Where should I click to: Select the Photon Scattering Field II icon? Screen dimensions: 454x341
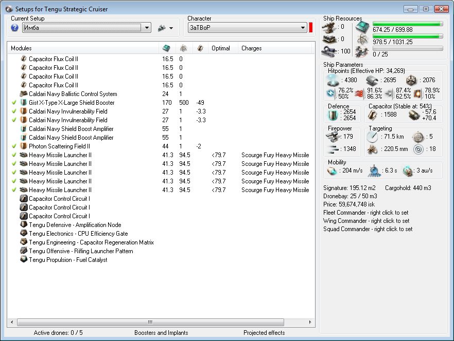coord(24,146)
